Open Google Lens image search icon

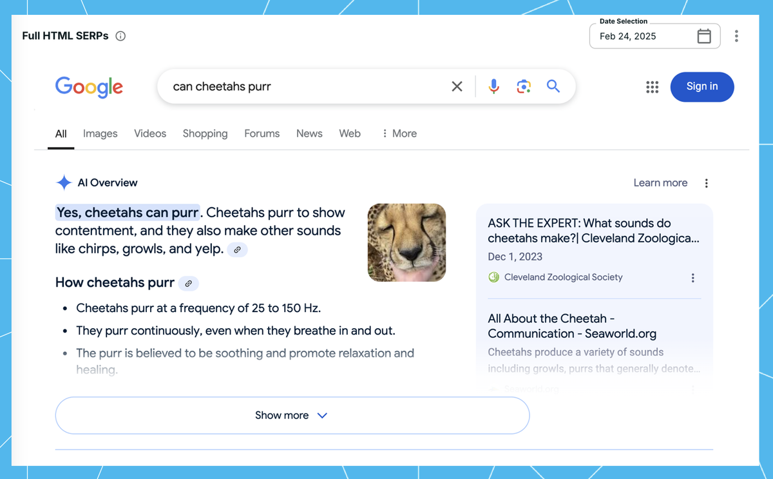point(523,86)
